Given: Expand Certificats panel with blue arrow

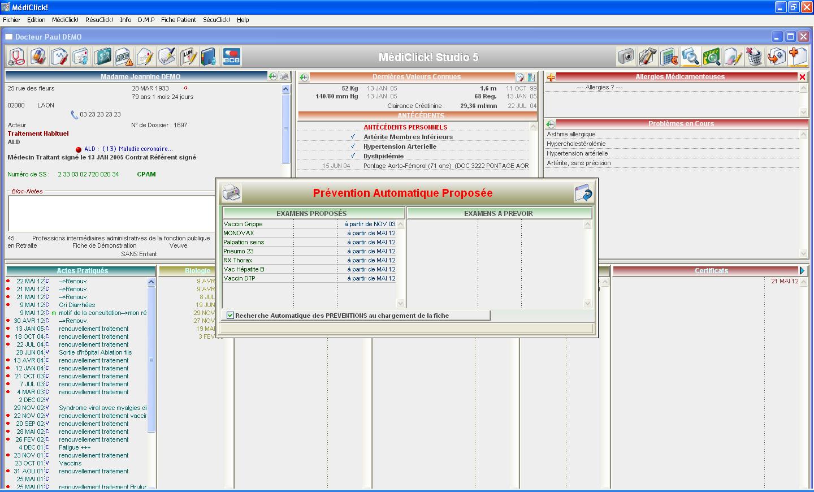Looking at the screenshot, I should (802, 271).
